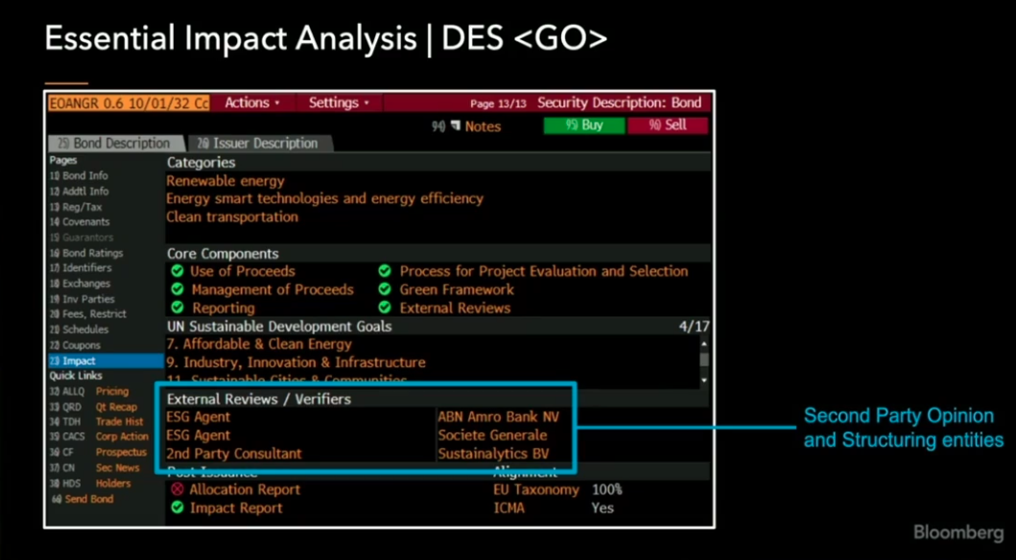Click the Renewable energy category
Viewport: 1016px width, 560px height.
[224, 181]
